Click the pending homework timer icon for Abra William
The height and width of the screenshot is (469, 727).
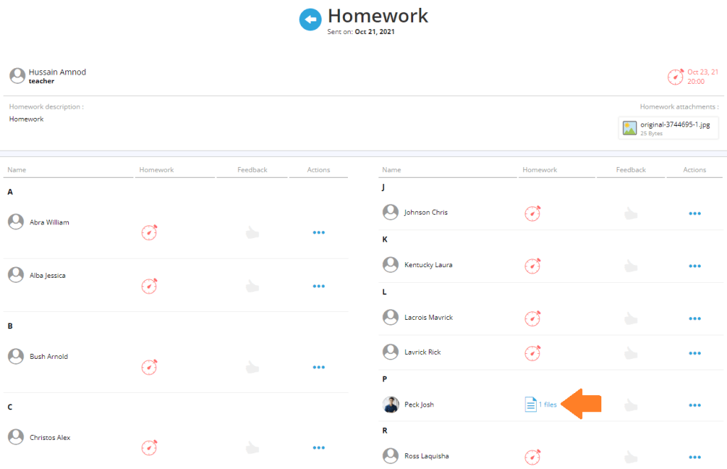149,232
